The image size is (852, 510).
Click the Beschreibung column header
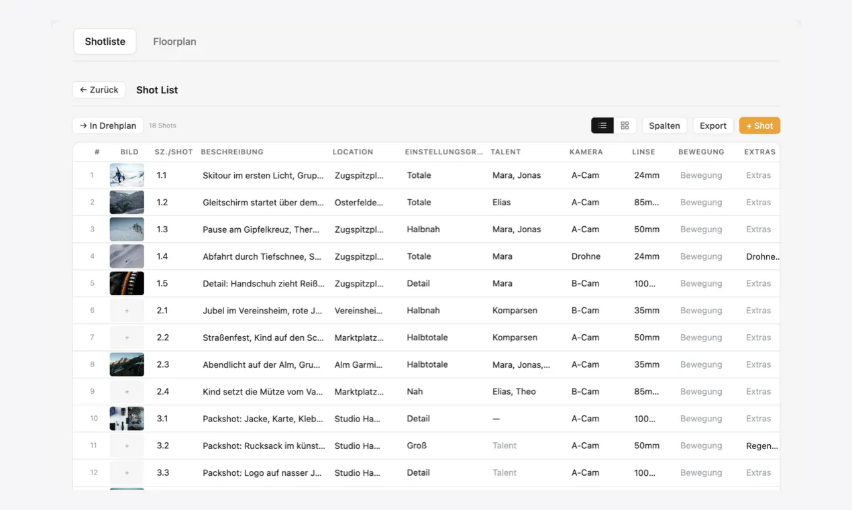pyautogui.click(x=232, y=152)
